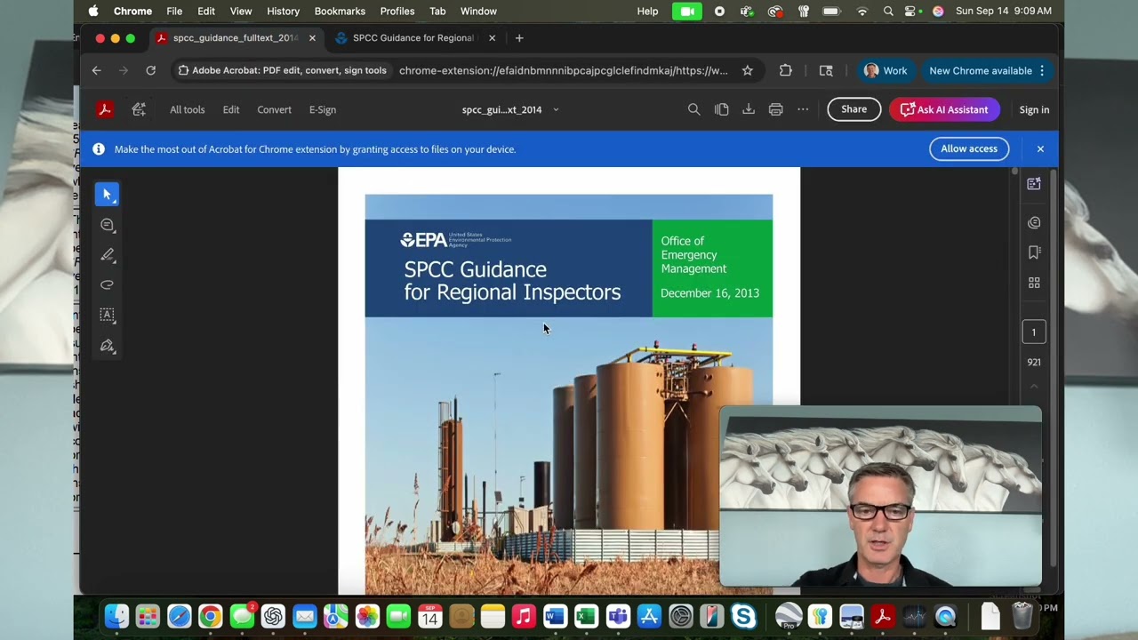Select the arrow selection tool in left toolbar
Viewport: 1138px width, 640px height.
coord(107,195)
